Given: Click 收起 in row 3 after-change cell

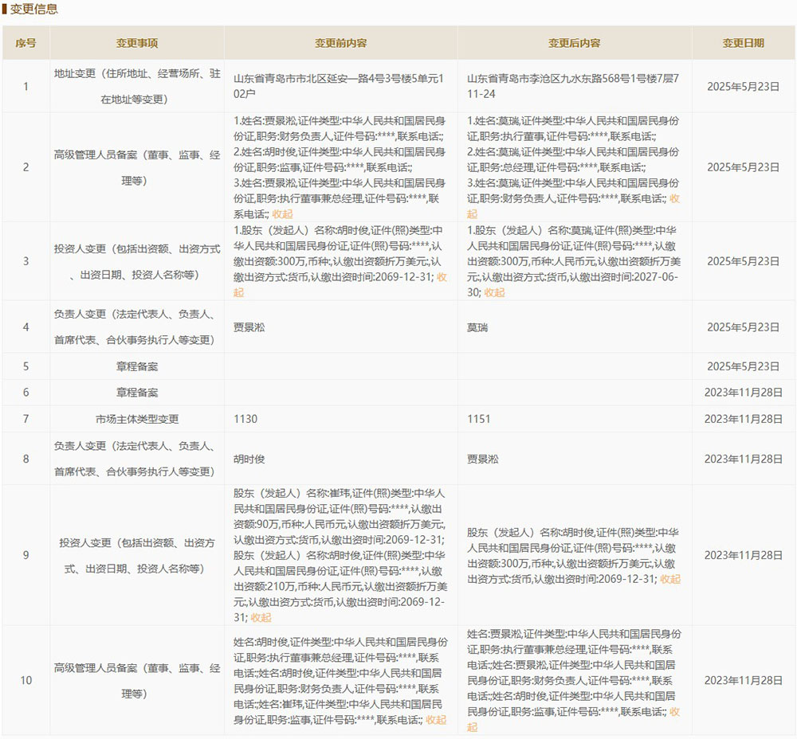Looking at the screenshot, I should pos(494,292).
